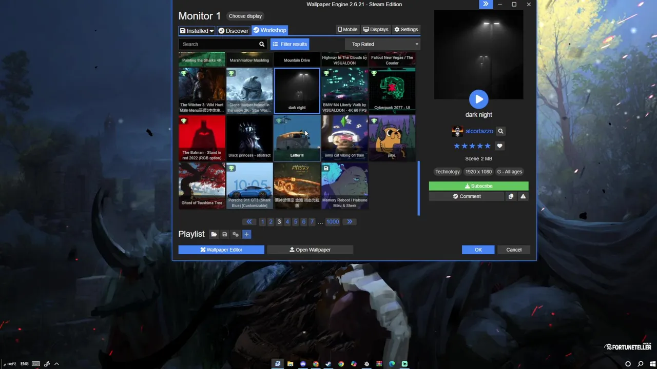Select the sims cat vibing on train wallpaper

point(344,138)
